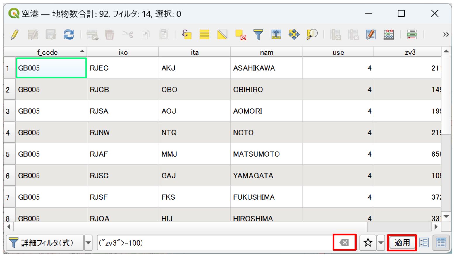The width and height of the screenshot is (457, 258).
Task: Select the cell containing MATSUMOTO
Action: click(266, 154)
